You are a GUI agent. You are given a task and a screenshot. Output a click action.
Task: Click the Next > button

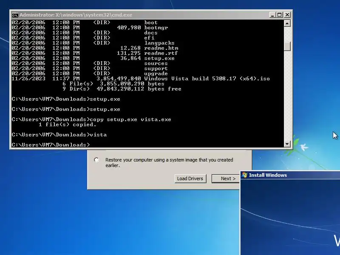pyautogui.click(x=226, y=178)
